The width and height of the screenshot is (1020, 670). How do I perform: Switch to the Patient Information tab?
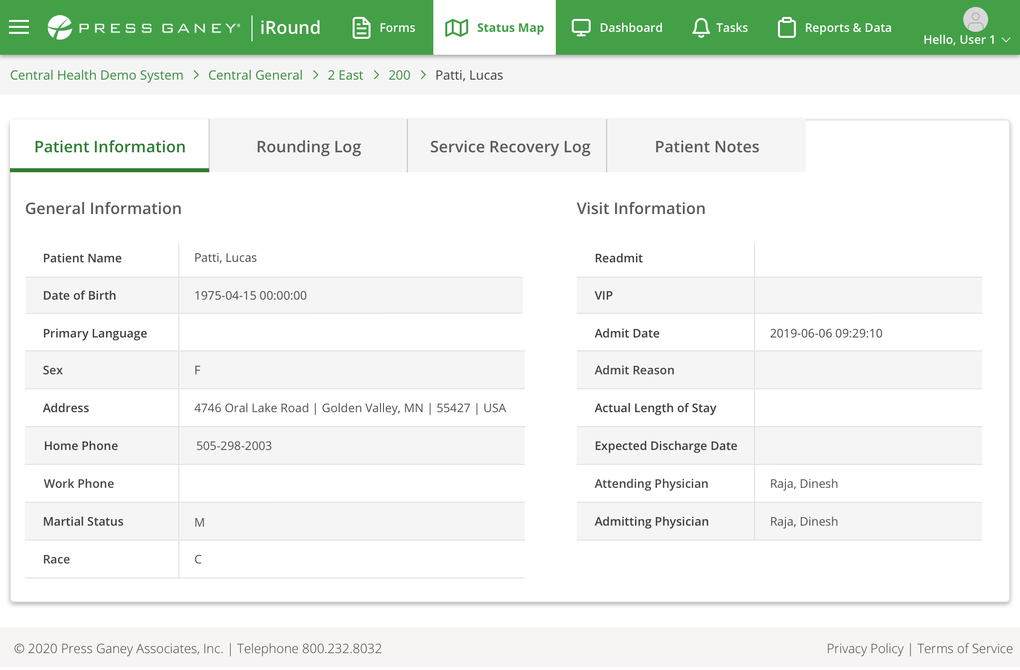[x=110, y=146]
